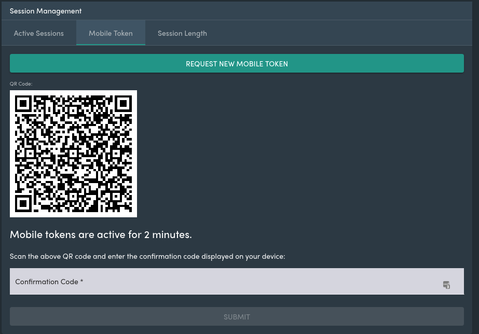Click the Confirmation Code * placeholder label
Viewport: 479px width, 334px height.
[49, 282]
